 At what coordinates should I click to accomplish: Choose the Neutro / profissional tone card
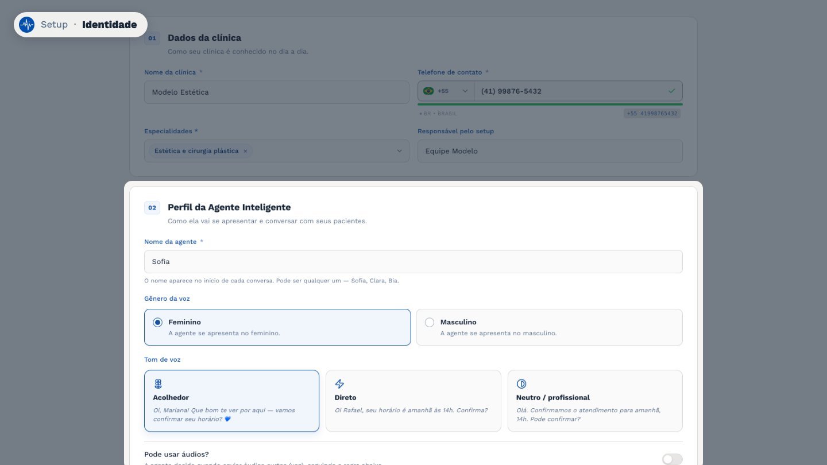click(x=595, y=401)
